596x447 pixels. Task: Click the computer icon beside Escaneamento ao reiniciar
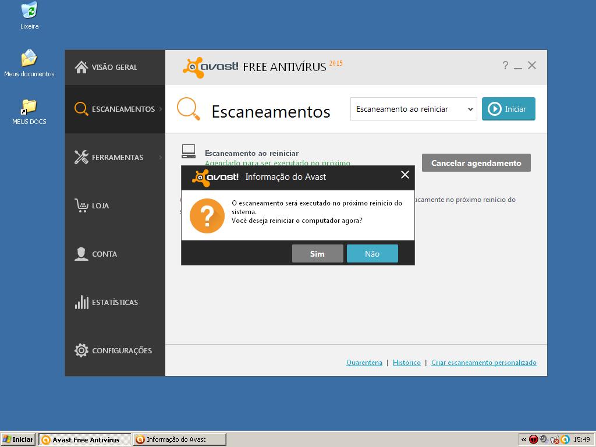click(x=189, y=151)
